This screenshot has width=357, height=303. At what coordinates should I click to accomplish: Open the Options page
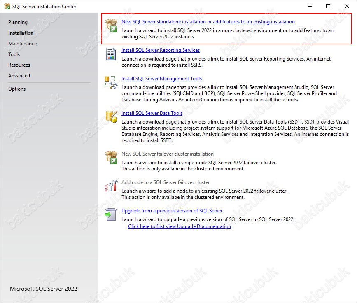[17, 89]
